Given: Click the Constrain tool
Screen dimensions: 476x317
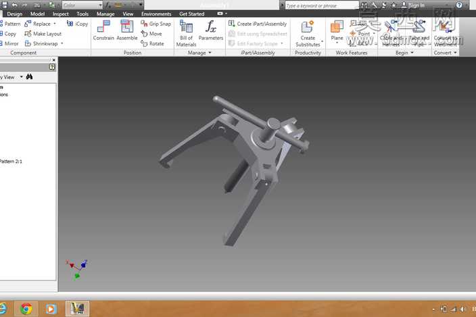Looking at the screenshot, I should pos(103,30).
